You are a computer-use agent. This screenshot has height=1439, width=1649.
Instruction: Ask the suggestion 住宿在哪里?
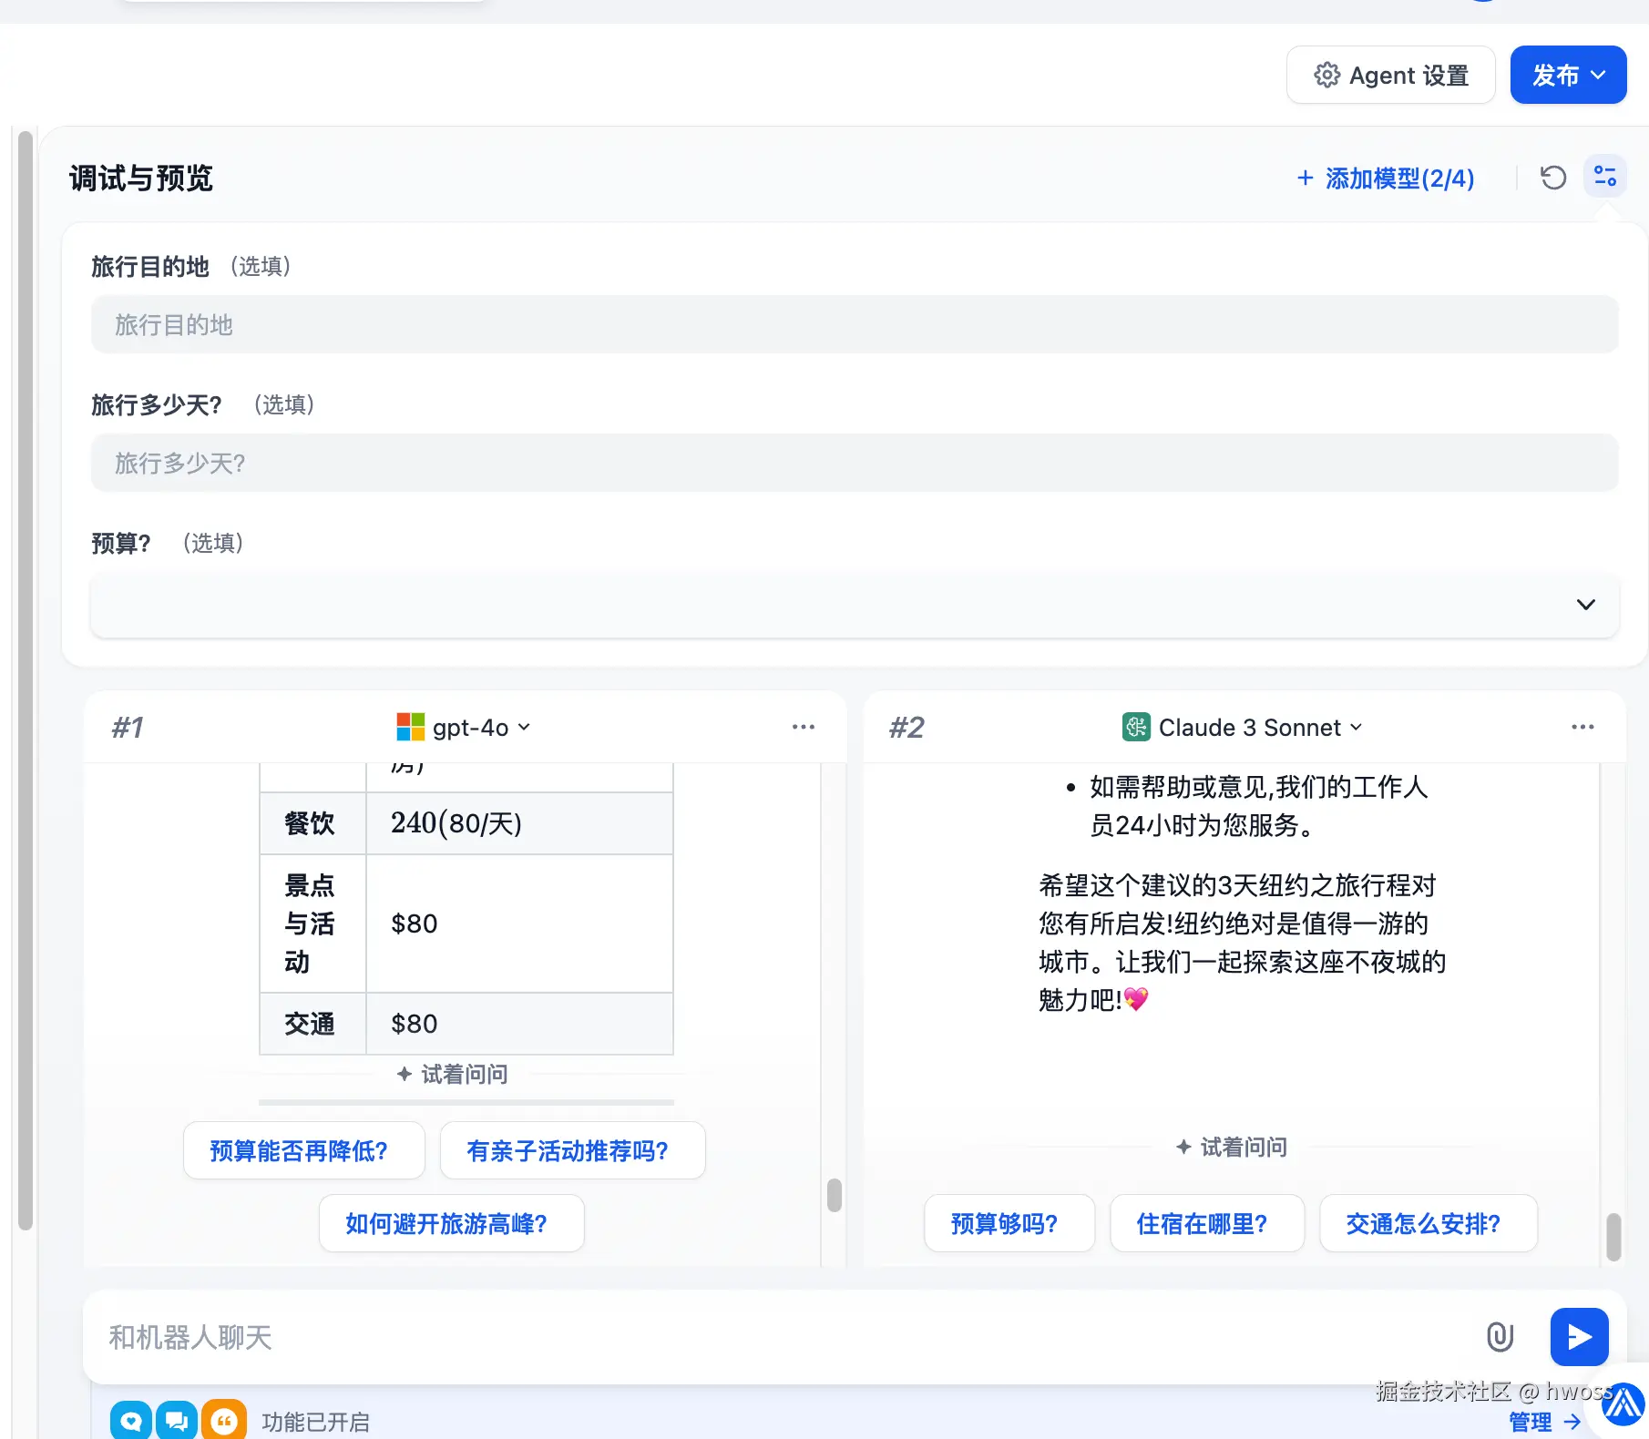coord(1207,1223)
